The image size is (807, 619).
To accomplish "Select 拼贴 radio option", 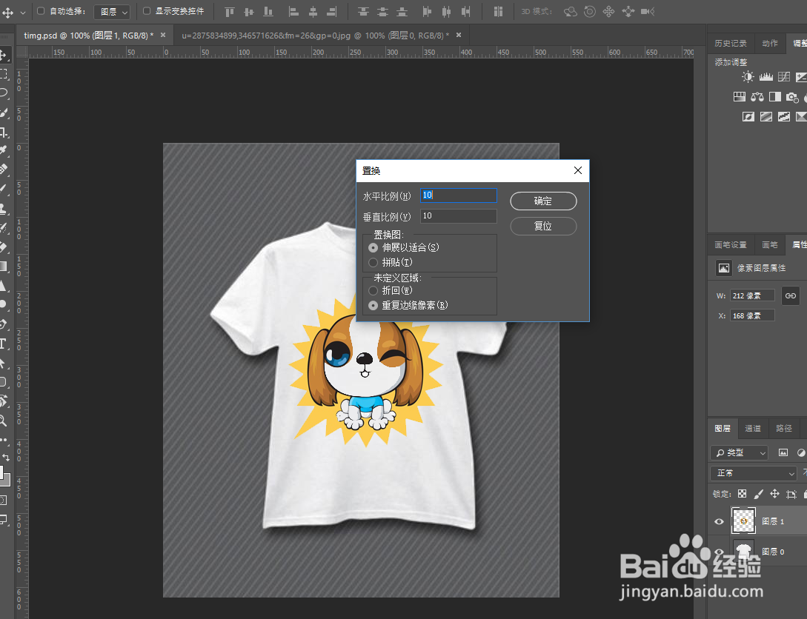I will tap(373, 263).
